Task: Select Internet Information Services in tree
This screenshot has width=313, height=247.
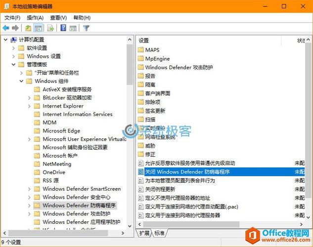Action: (78, 114)
